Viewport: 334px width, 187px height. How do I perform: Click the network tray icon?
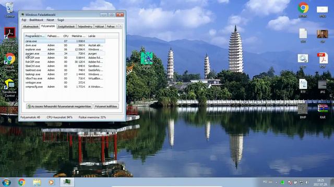301,182
